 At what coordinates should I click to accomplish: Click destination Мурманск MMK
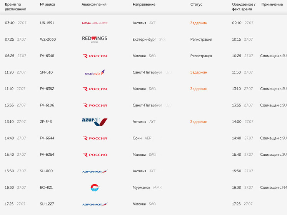coord(147,188)
